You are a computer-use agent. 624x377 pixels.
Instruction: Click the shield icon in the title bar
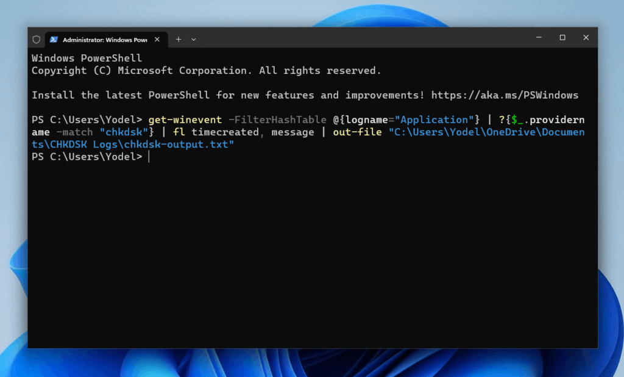[x=37, y=38]
